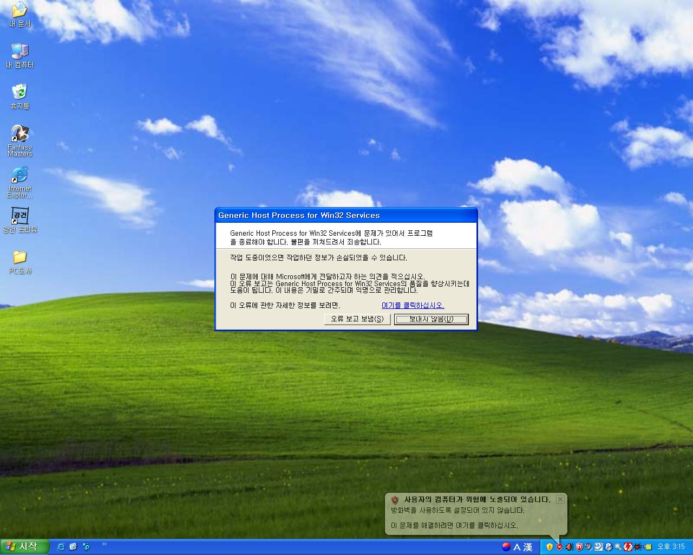The height and width of the screenshot is (555, 693).
Task: Click the magnifying glass tray icon
Action: [x=618, y=547]
